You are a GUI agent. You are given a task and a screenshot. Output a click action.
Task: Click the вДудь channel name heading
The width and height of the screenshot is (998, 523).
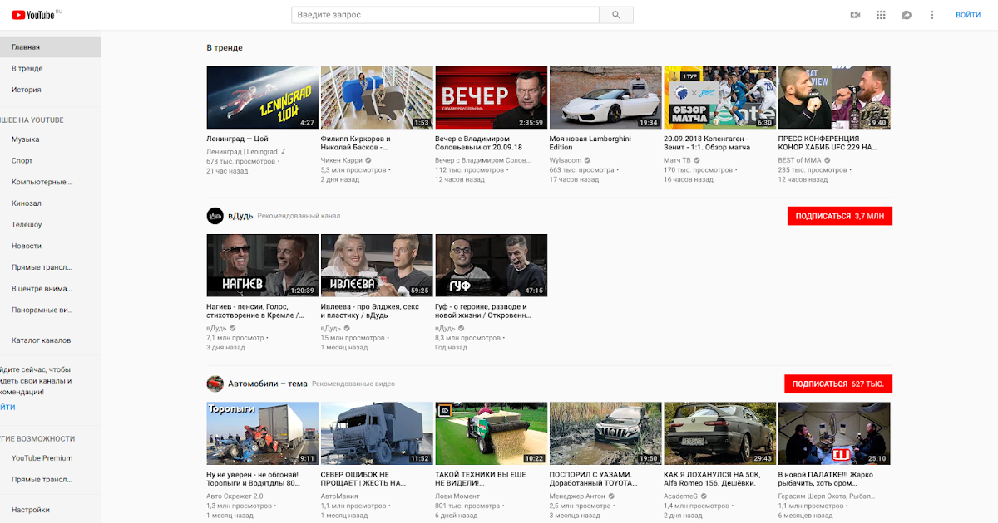coord(240,216)
